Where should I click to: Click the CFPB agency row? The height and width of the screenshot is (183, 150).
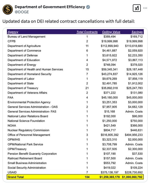pos(75,41)
